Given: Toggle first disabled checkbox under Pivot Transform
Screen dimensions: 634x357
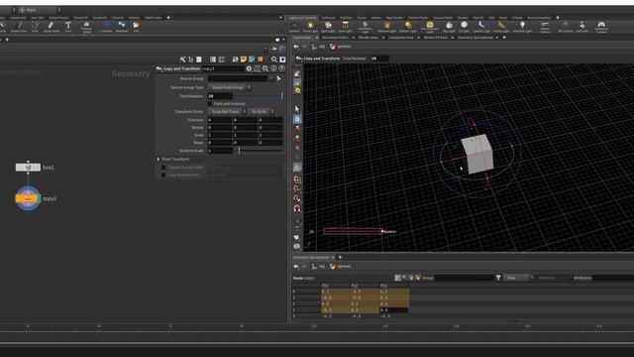Looking at the screenshot, I should click(x=163, y=168).
